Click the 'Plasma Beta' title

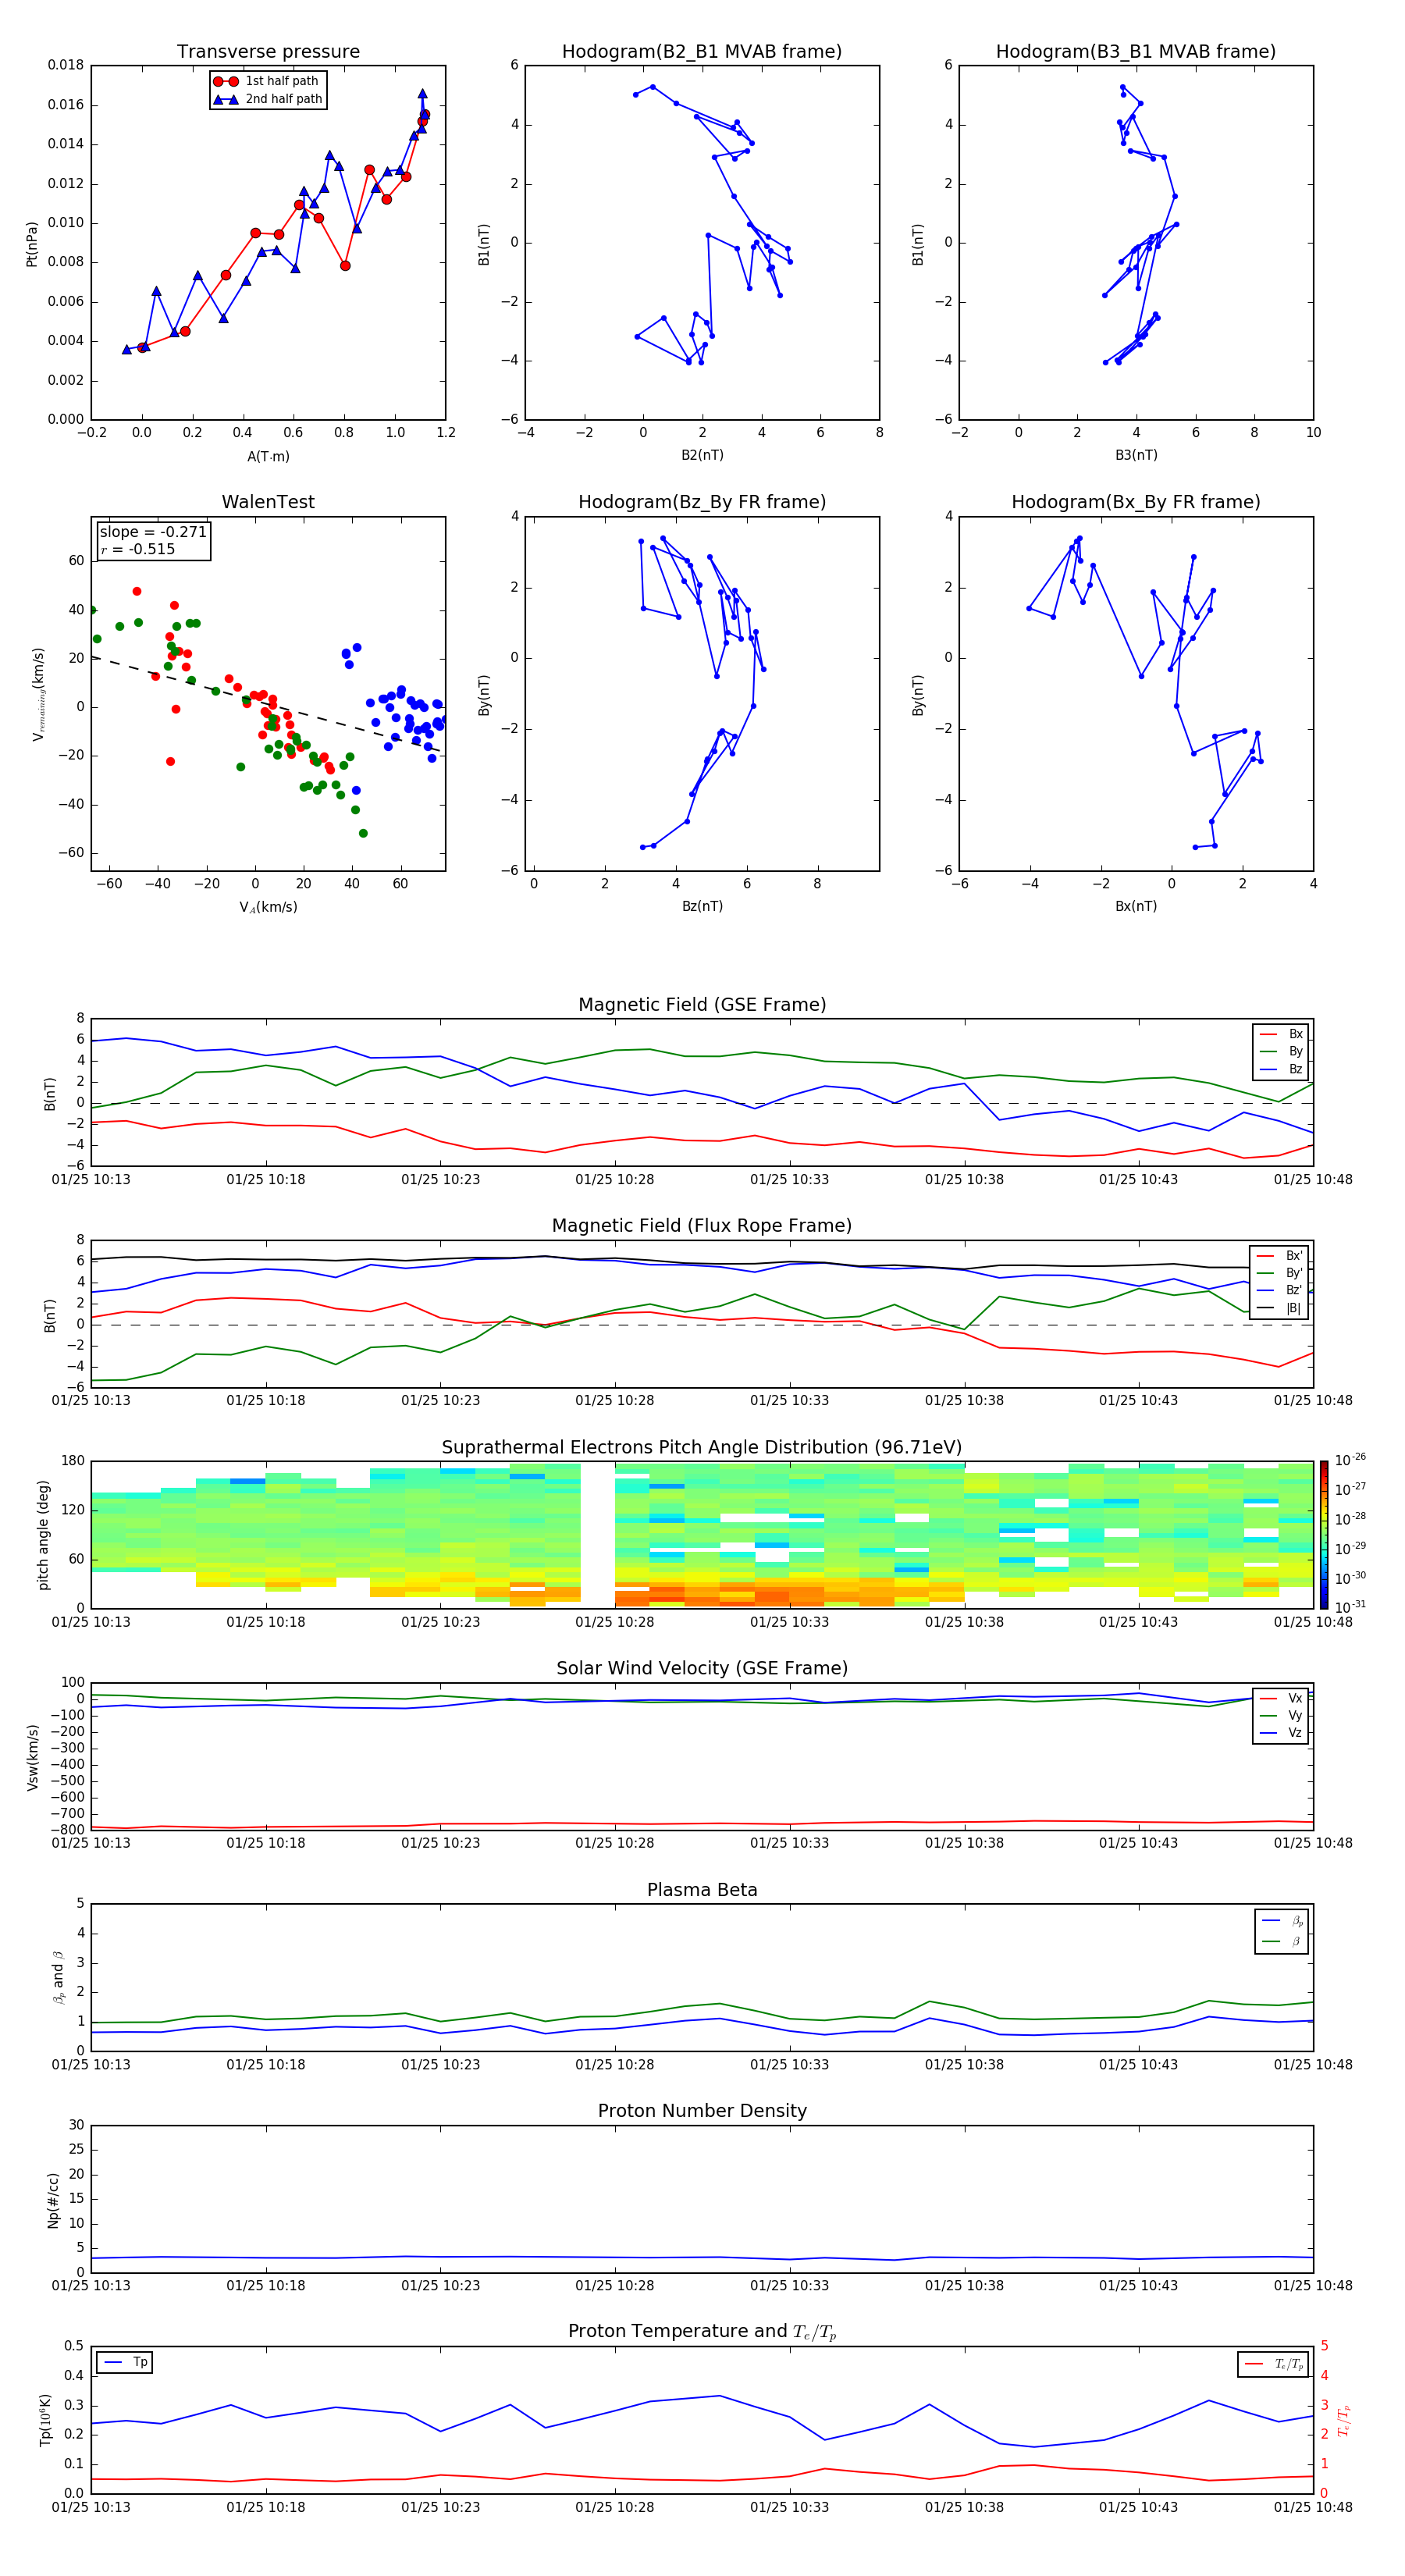[702, 1890]
